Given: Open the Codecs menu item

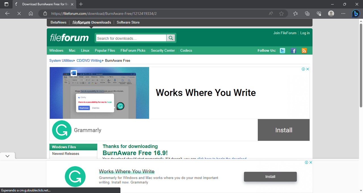Looking at the screenshot, I should [x=186, y=50].
